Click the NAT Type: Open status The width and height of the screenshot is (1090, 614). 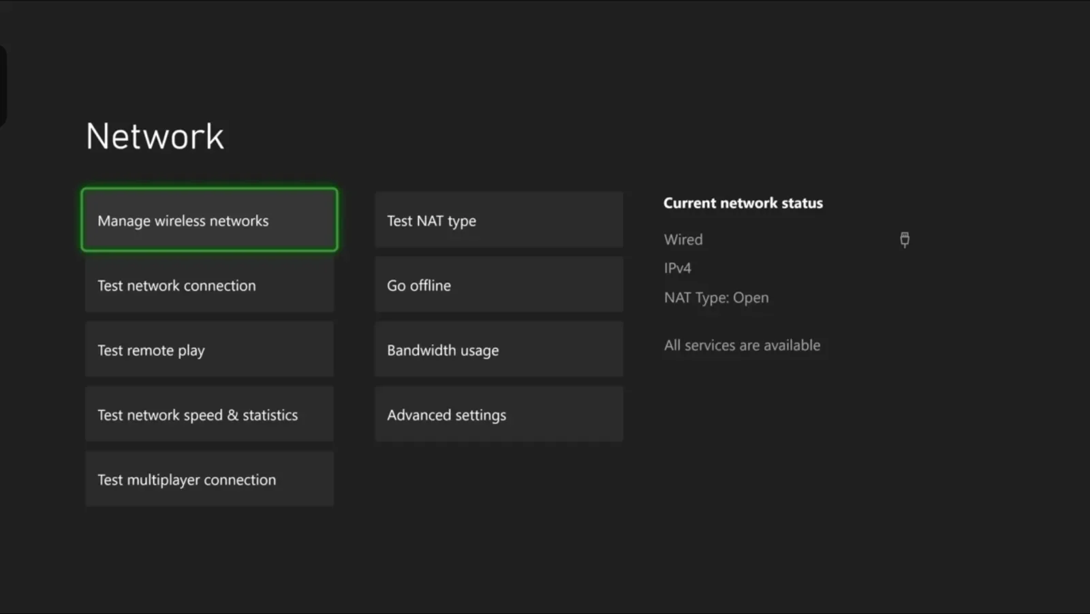pyautogui.click(x=716, y=297)
